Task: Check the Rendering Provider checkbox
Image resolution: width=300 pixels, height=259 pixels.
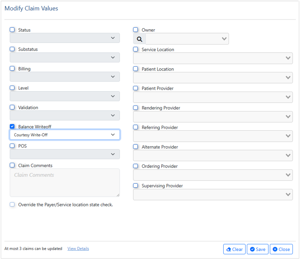Action: click(136, 108)
